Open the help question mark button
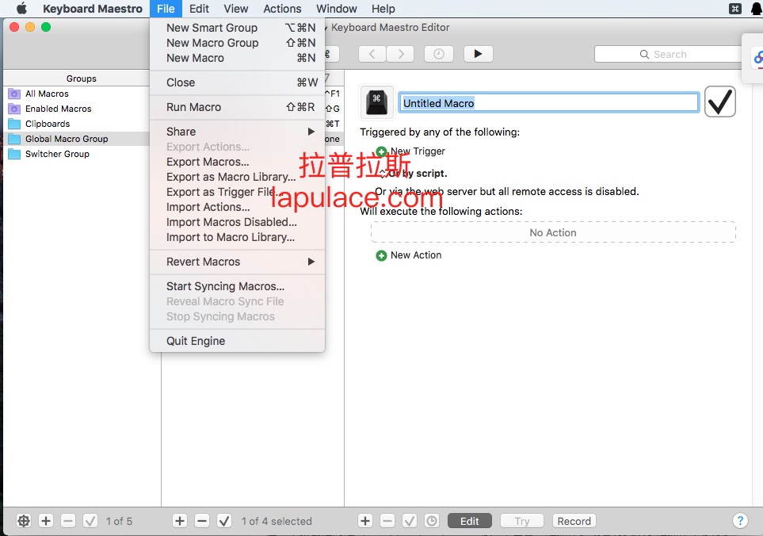Image resolution: width=763 pixels, height=536 pixels. [x=740, y=521]
